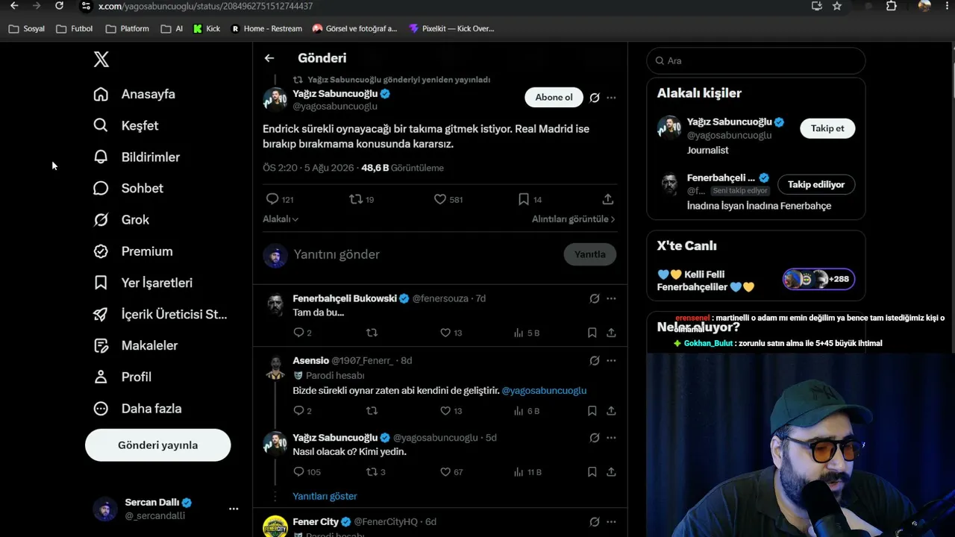Open Alıntıları görüntüle link
955x537 pixels.
point(574,219)
